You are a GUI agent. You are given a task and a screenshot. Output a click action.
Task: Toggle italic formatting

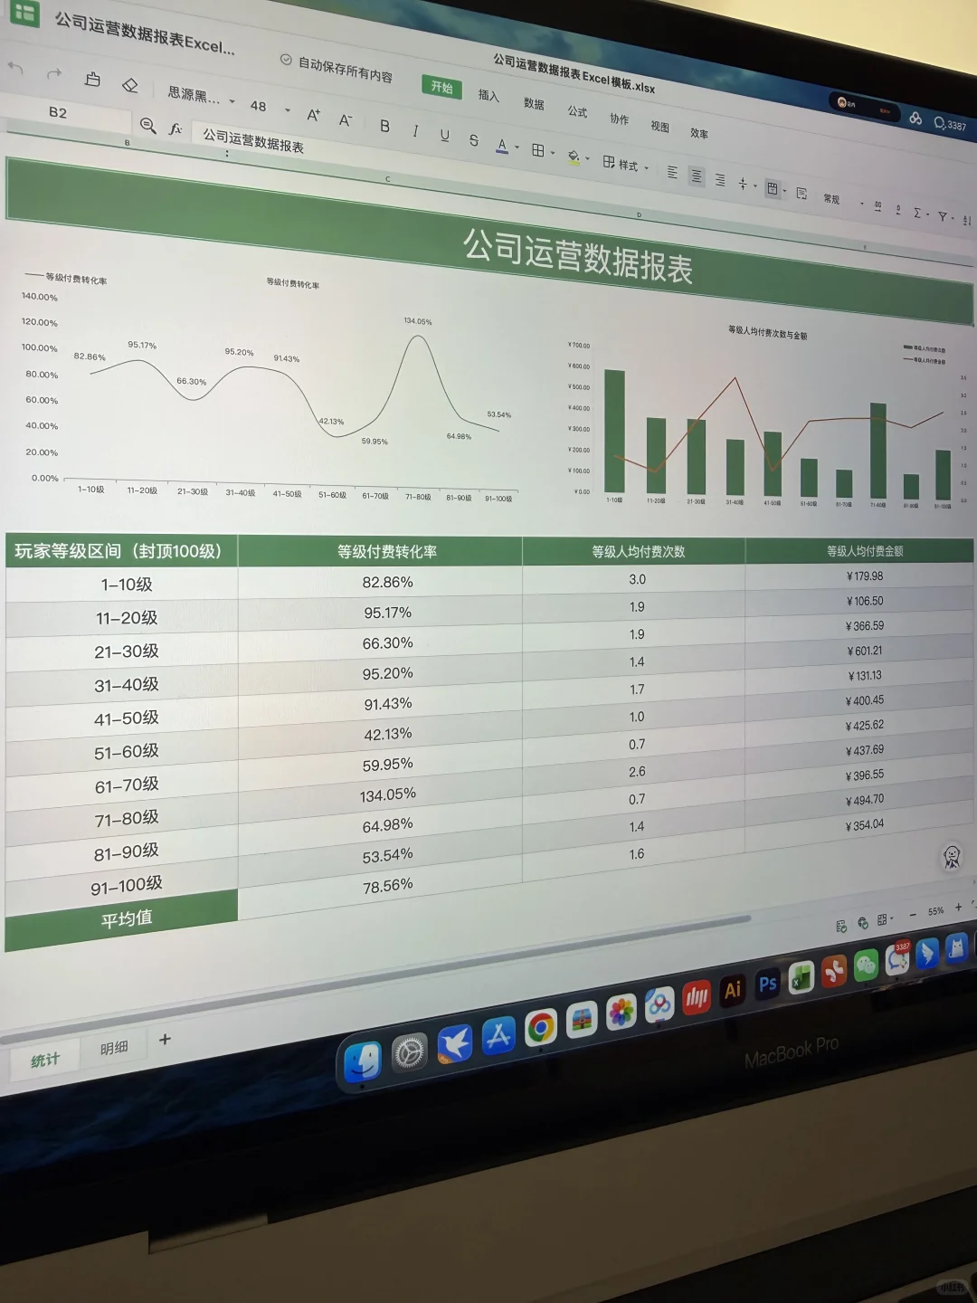(414, 131)
